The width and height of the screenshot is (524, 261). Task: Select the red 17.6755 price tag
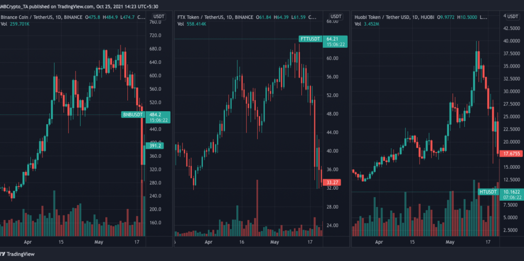click(511, 154)
